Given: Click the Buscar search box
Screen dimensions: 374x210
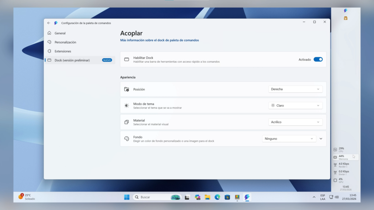Looking at the screenshot, I should 157,197.
